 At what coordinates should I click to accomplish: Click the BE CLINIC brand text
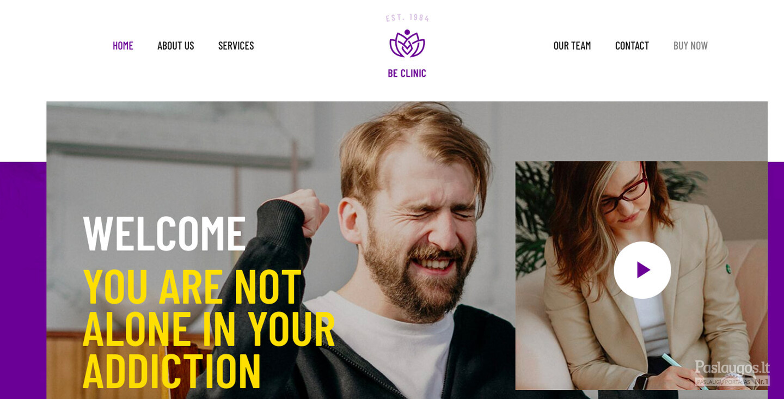tap(407, 73)
